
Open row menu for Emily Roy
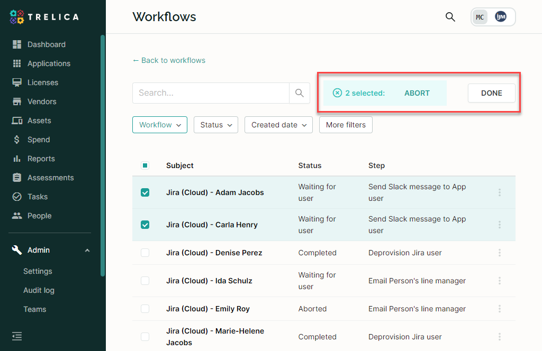[x=500, y=309]
